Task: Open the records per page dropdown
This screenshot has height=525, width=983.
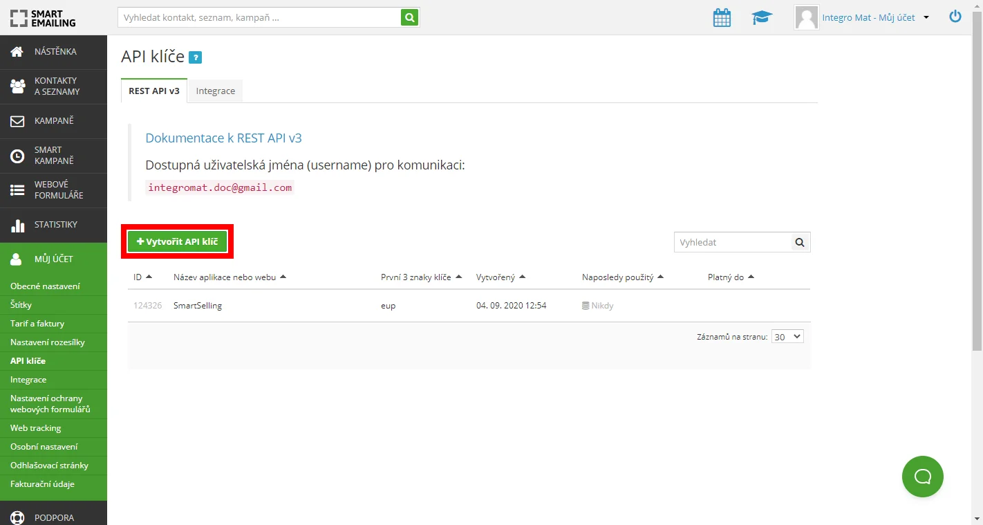Action: [787, 337]
